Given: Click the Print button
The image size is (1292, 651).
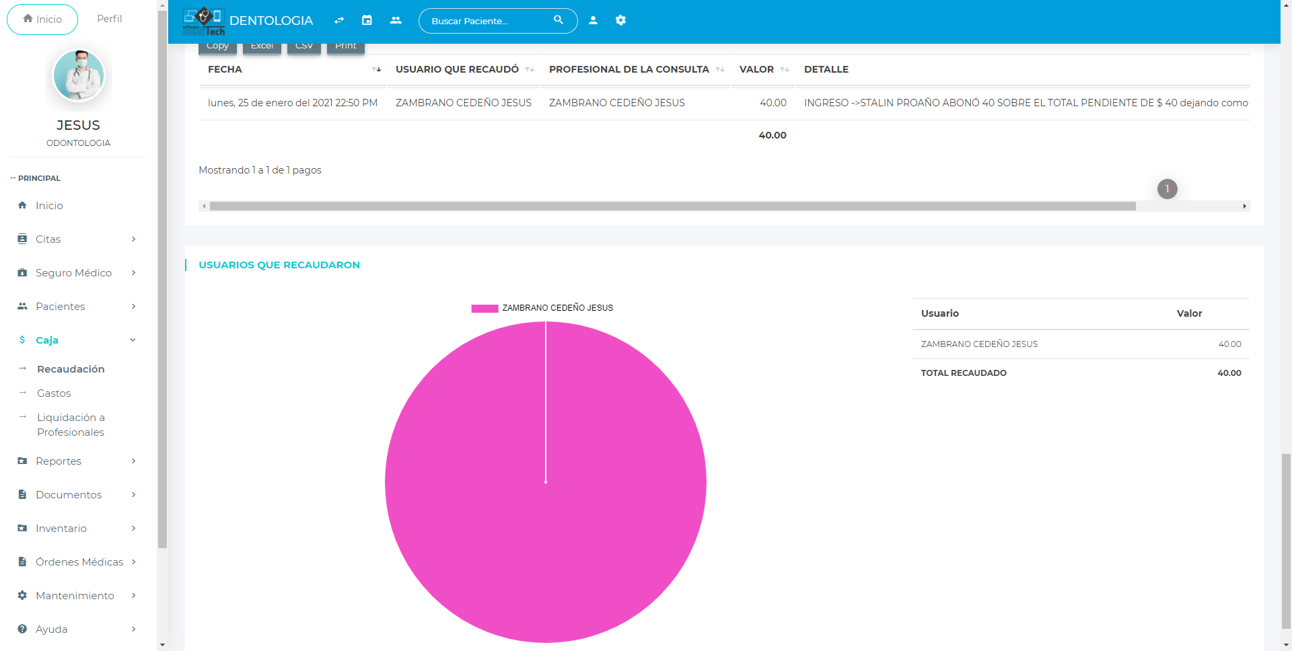Looking at the screenshot, I should click(345, 46).
